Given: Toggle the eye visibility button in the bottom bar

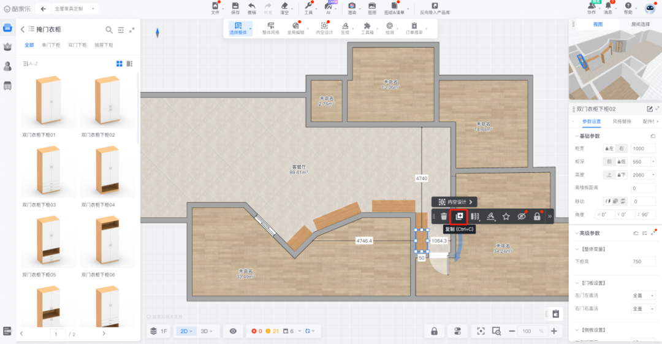Looking at the screenshot, I should [x=233, y=331].
